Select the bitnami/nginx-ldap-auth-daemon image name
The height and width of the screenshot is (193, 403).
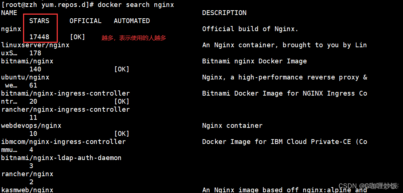click(x=61, y=158)
